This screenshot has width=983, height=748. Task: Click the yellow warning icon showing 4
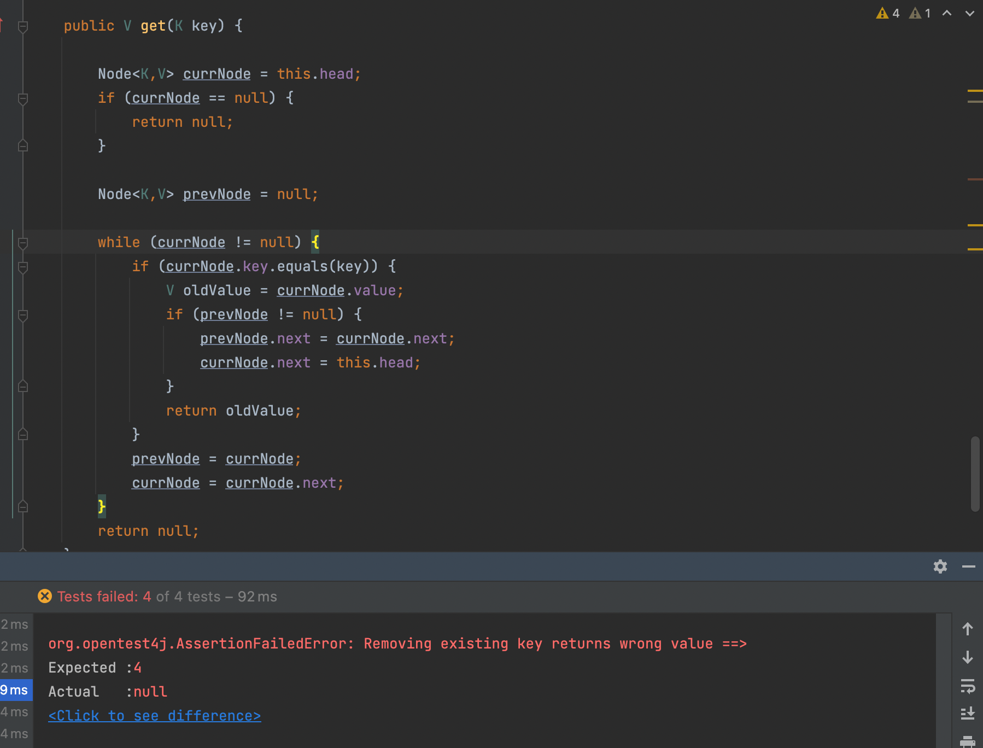point(887,13)
